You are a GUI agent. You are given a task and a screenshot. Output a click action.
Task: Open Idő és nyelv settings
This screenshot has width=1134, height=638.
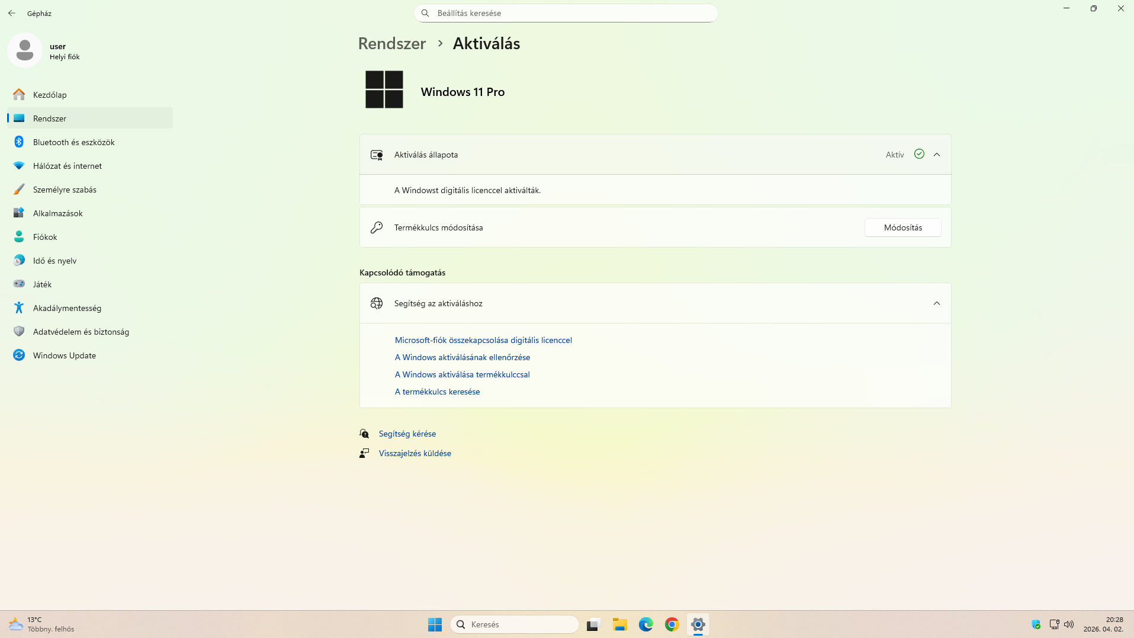(x=90, y=261)
